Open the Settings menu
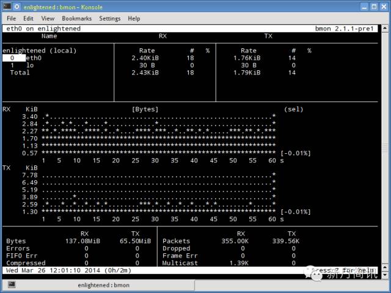Image resolution: width=391 pixels, height=293 pixels. [x=110, y=19]
